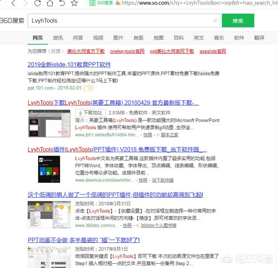
Task: Click the 发贴时间:2018年3月31日 text
Action: pos(103,204)
